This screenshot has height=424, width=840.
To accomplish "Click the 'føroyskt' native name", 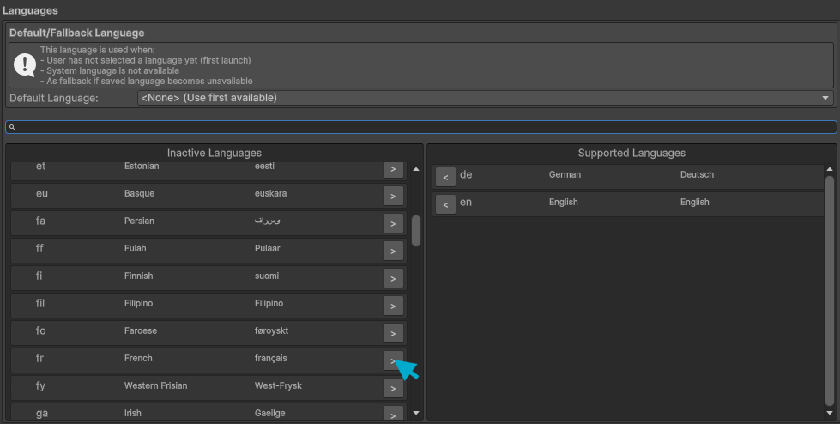I will pos(272,330).
